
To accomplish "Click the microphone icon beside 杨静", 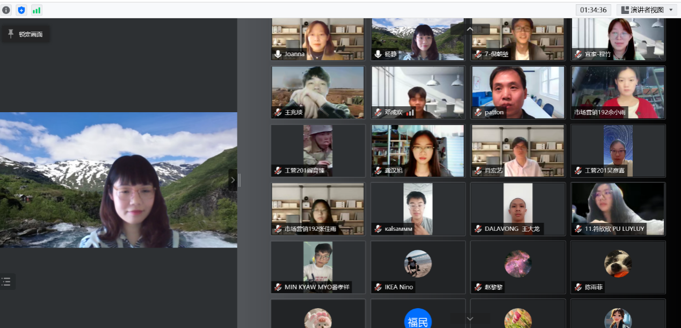I will pos(378,54).
